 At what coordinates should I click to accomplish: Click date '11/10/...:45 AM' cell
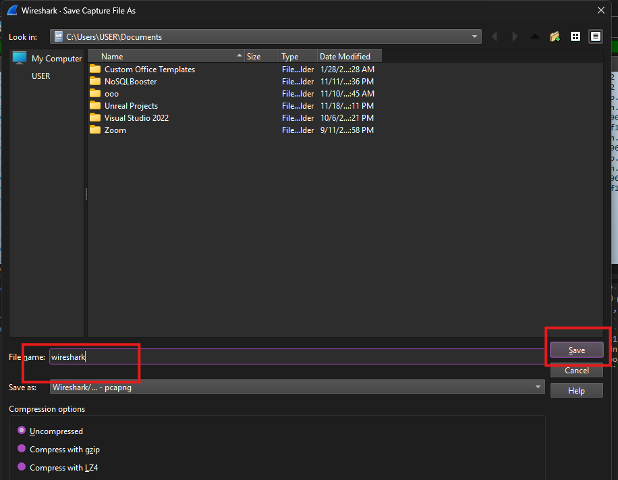[347, 93]
